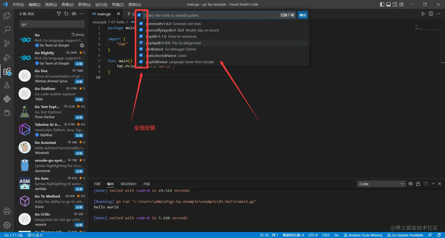The height and width of the screenshot is (238, 445).
Task: Open the extensions view more actions menu
Action: [x=82, y=14]
